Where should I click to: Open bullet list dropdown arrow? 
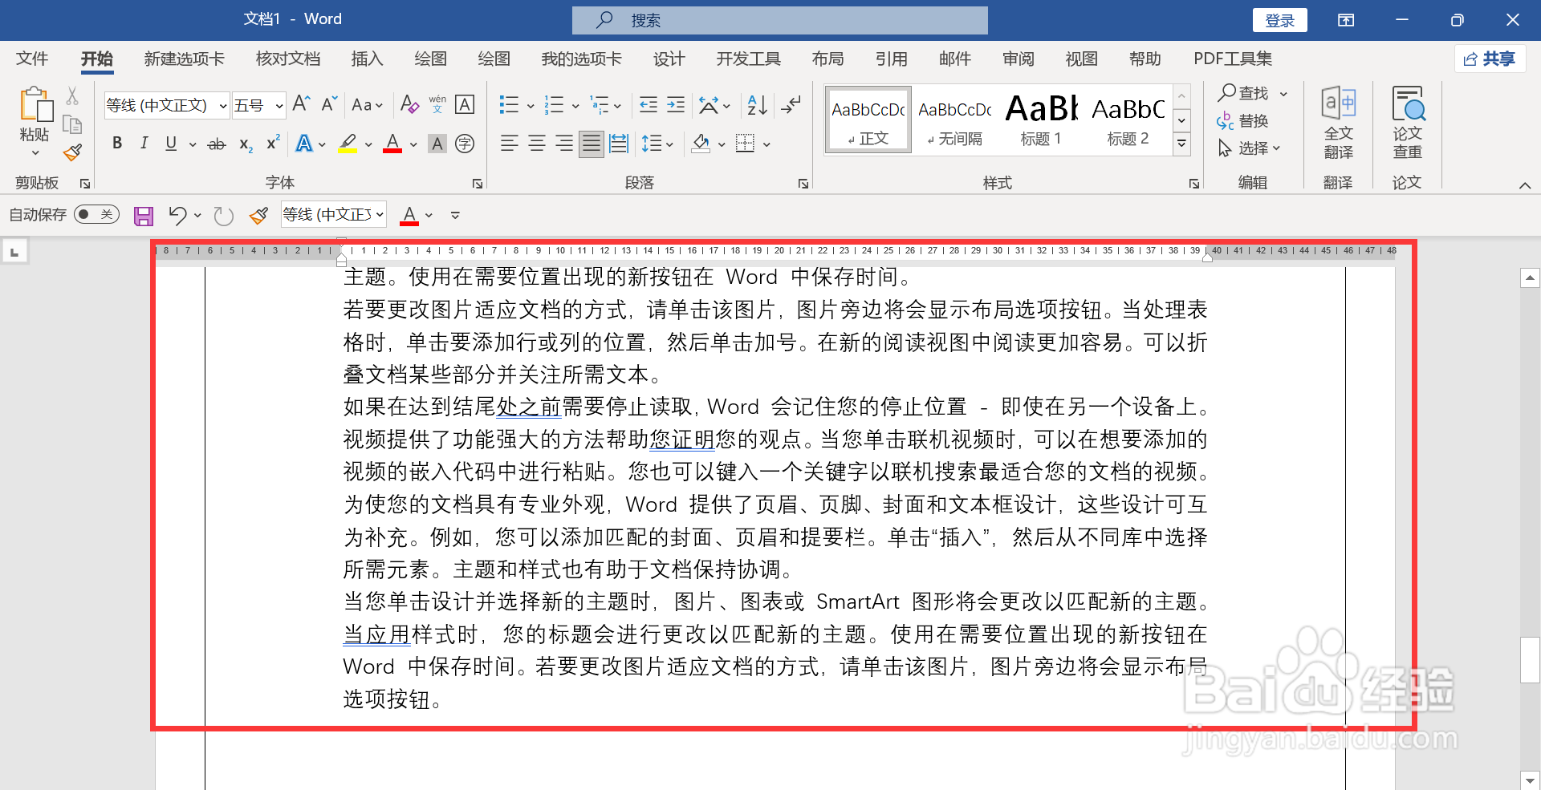531,105
